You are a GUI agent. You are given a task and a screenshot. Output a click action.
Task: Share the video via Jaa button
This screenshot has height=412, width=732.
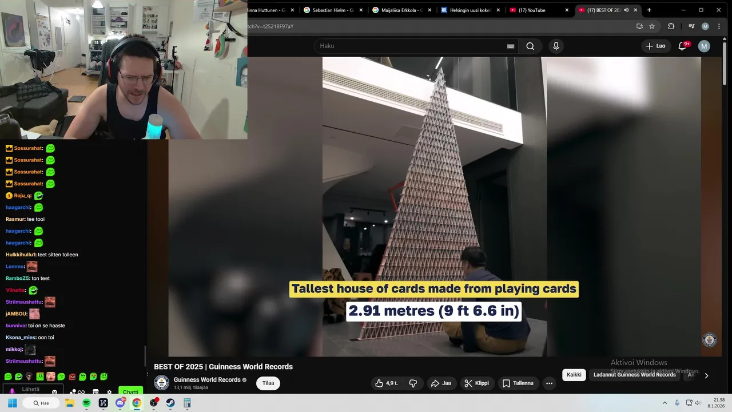pyautogui.click(x=441, y=383)
